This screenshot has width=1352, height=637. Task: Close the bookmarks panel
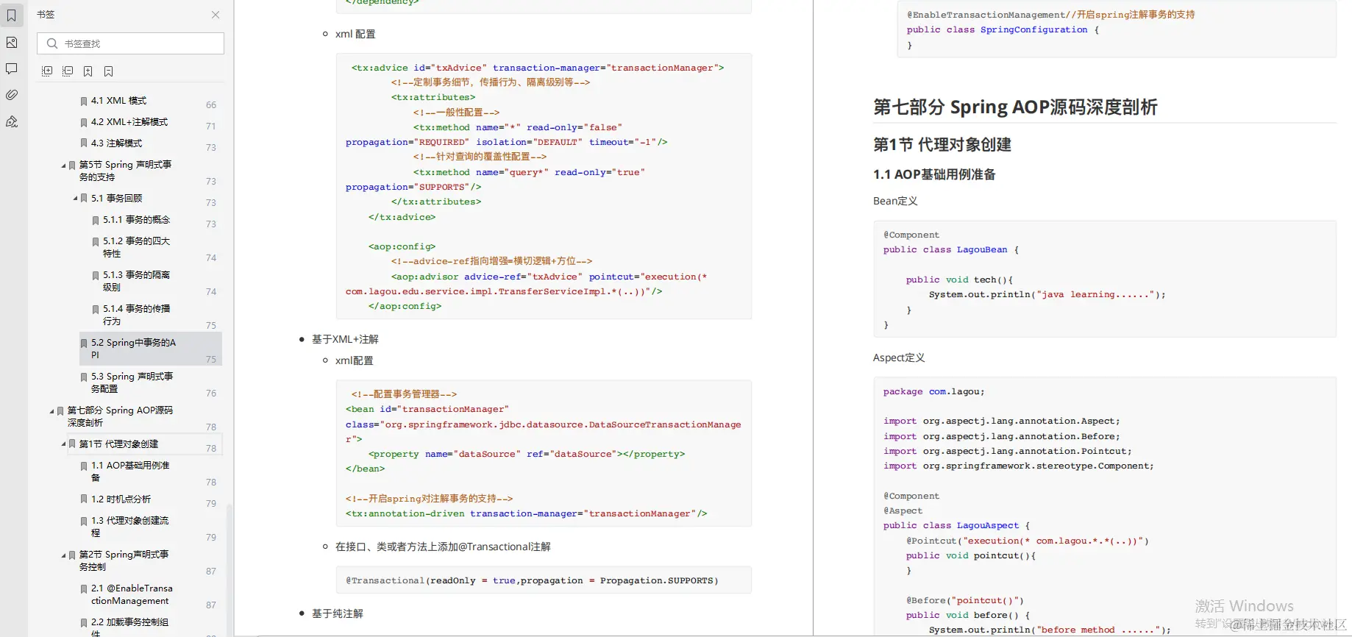(x=216, y=15)
